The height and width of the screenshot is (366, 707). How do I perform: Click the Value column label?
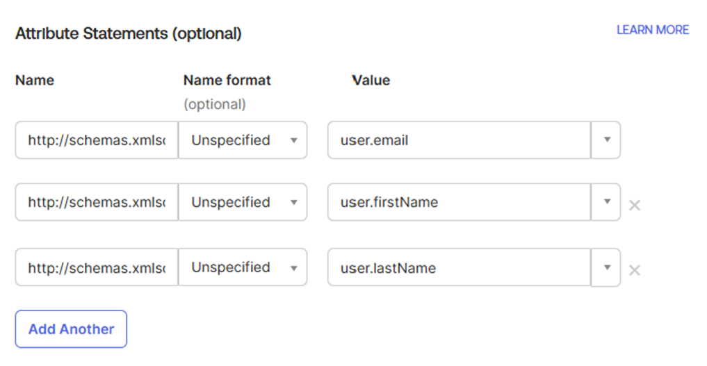pos(371,81)
